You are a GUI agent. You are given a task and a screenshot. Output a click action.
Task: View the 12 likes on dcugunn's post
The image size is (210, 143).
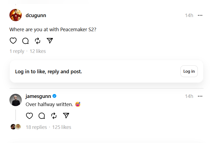(38, 51)
